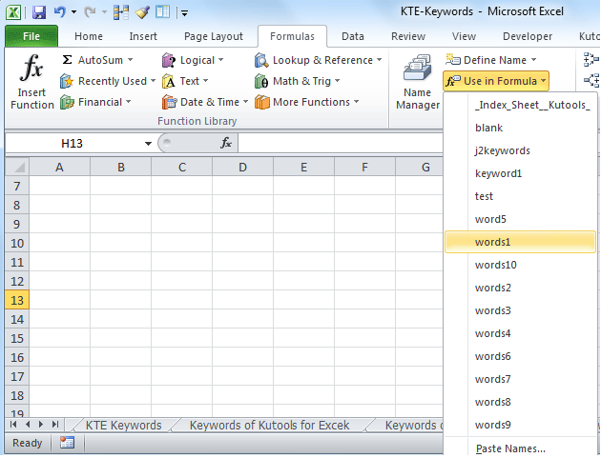
Task: Click the Financial functions book icon
Action: pos(67,102)
